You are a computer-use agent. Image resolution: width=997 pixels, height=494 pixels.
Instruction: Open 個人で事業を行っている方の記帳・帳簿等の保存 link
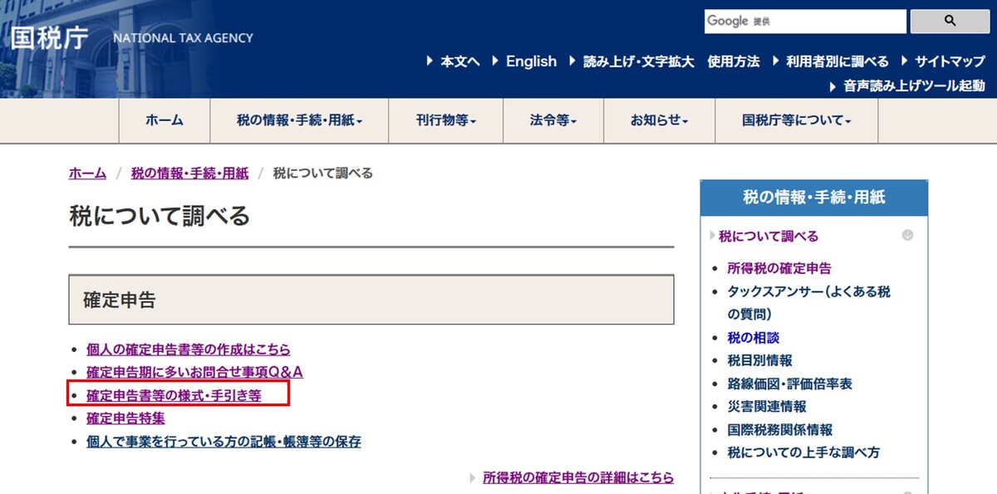point(223,442)
